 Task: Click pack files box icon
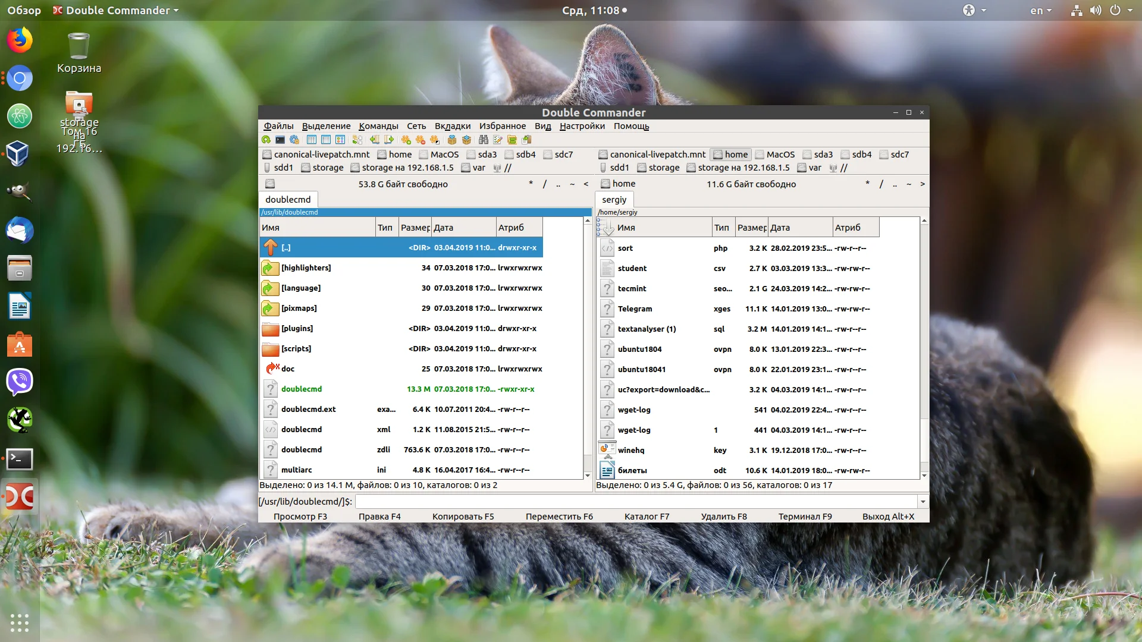tap(452, 140)
